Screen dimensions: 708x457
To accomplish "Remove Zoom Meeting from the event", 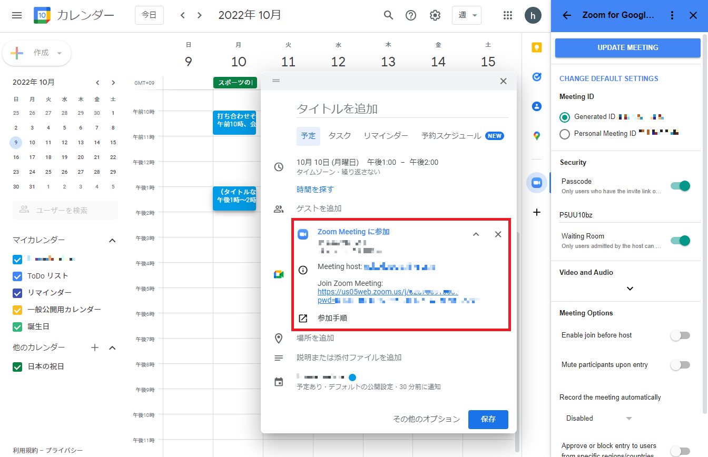I will click(x=498, y=234).
